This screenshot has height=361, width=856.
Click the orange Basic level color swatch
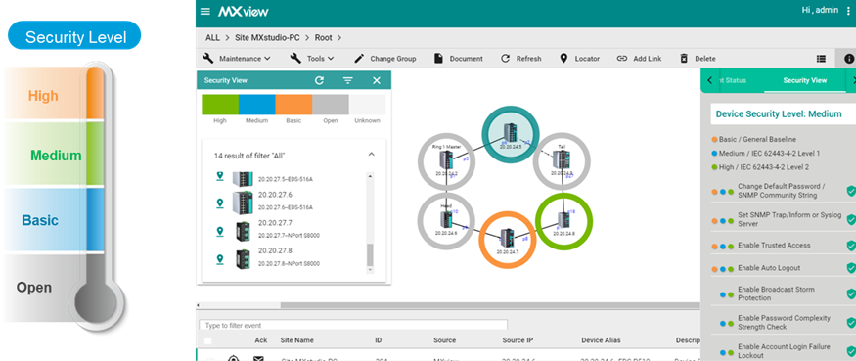pos(293,105)
